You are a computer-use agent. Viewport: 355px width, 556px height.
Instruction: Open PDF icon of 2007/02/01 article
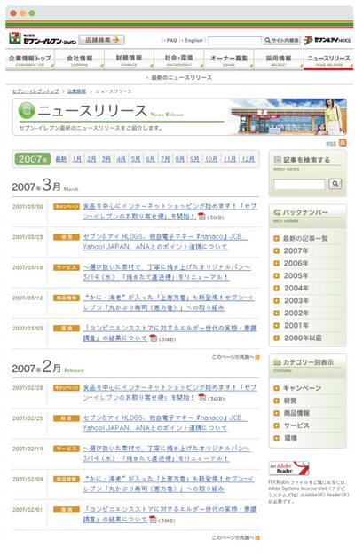click(153, 519)
